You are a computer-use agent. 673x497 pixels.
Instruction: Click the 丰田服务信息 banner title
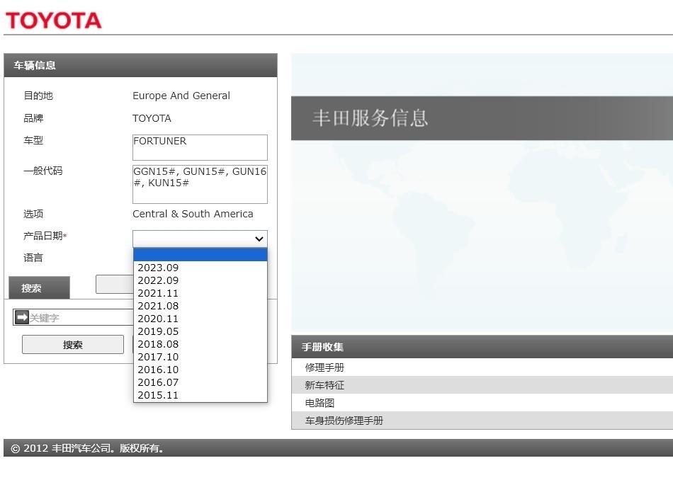click(x=370, y=118)
